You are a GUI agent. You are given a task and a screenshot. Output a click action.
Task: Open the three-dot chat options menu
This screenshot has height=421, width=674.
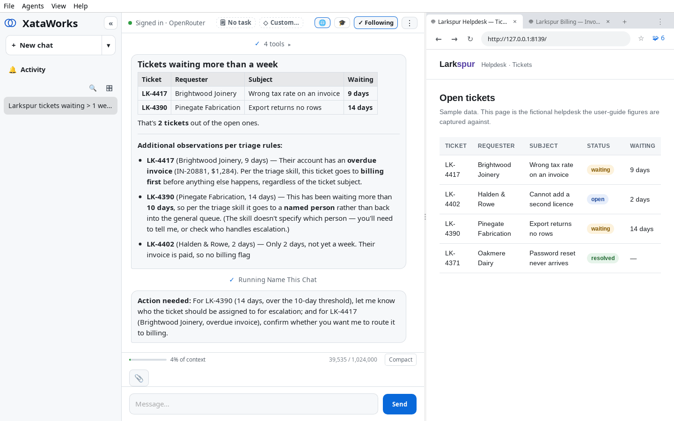coord(410,23)
